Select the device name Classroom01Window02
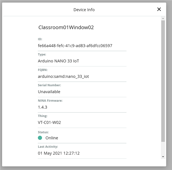Screen dimensions: 172x170 pos(66,27)
